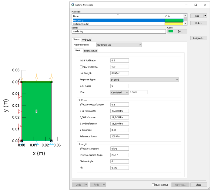Click the Redo button
This screenshot has height=192, width=211.
(96, 185)
